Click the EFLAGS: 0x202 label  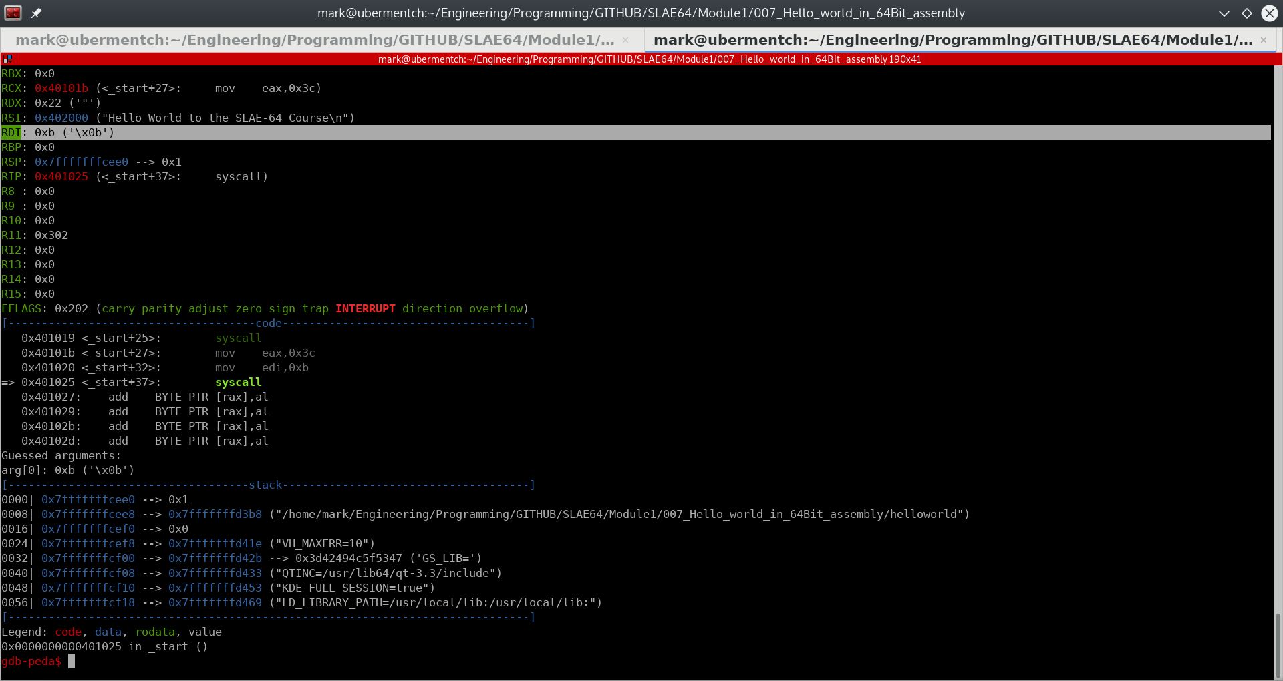click(45, 308)
